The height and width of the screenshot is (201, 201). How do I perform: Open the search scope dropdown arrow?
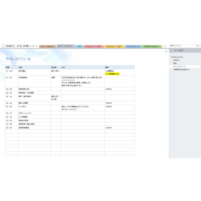[x=199, y=46]
